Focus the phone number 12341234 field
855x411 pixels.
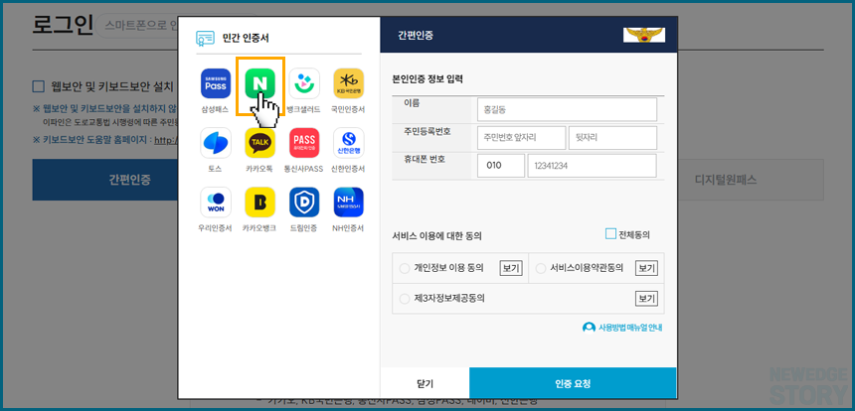(593, 166)
